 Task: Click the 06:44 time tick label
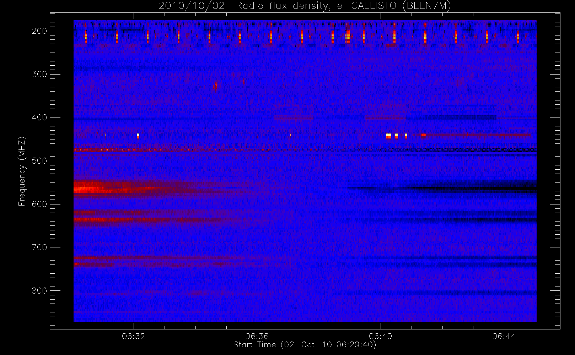504,336
